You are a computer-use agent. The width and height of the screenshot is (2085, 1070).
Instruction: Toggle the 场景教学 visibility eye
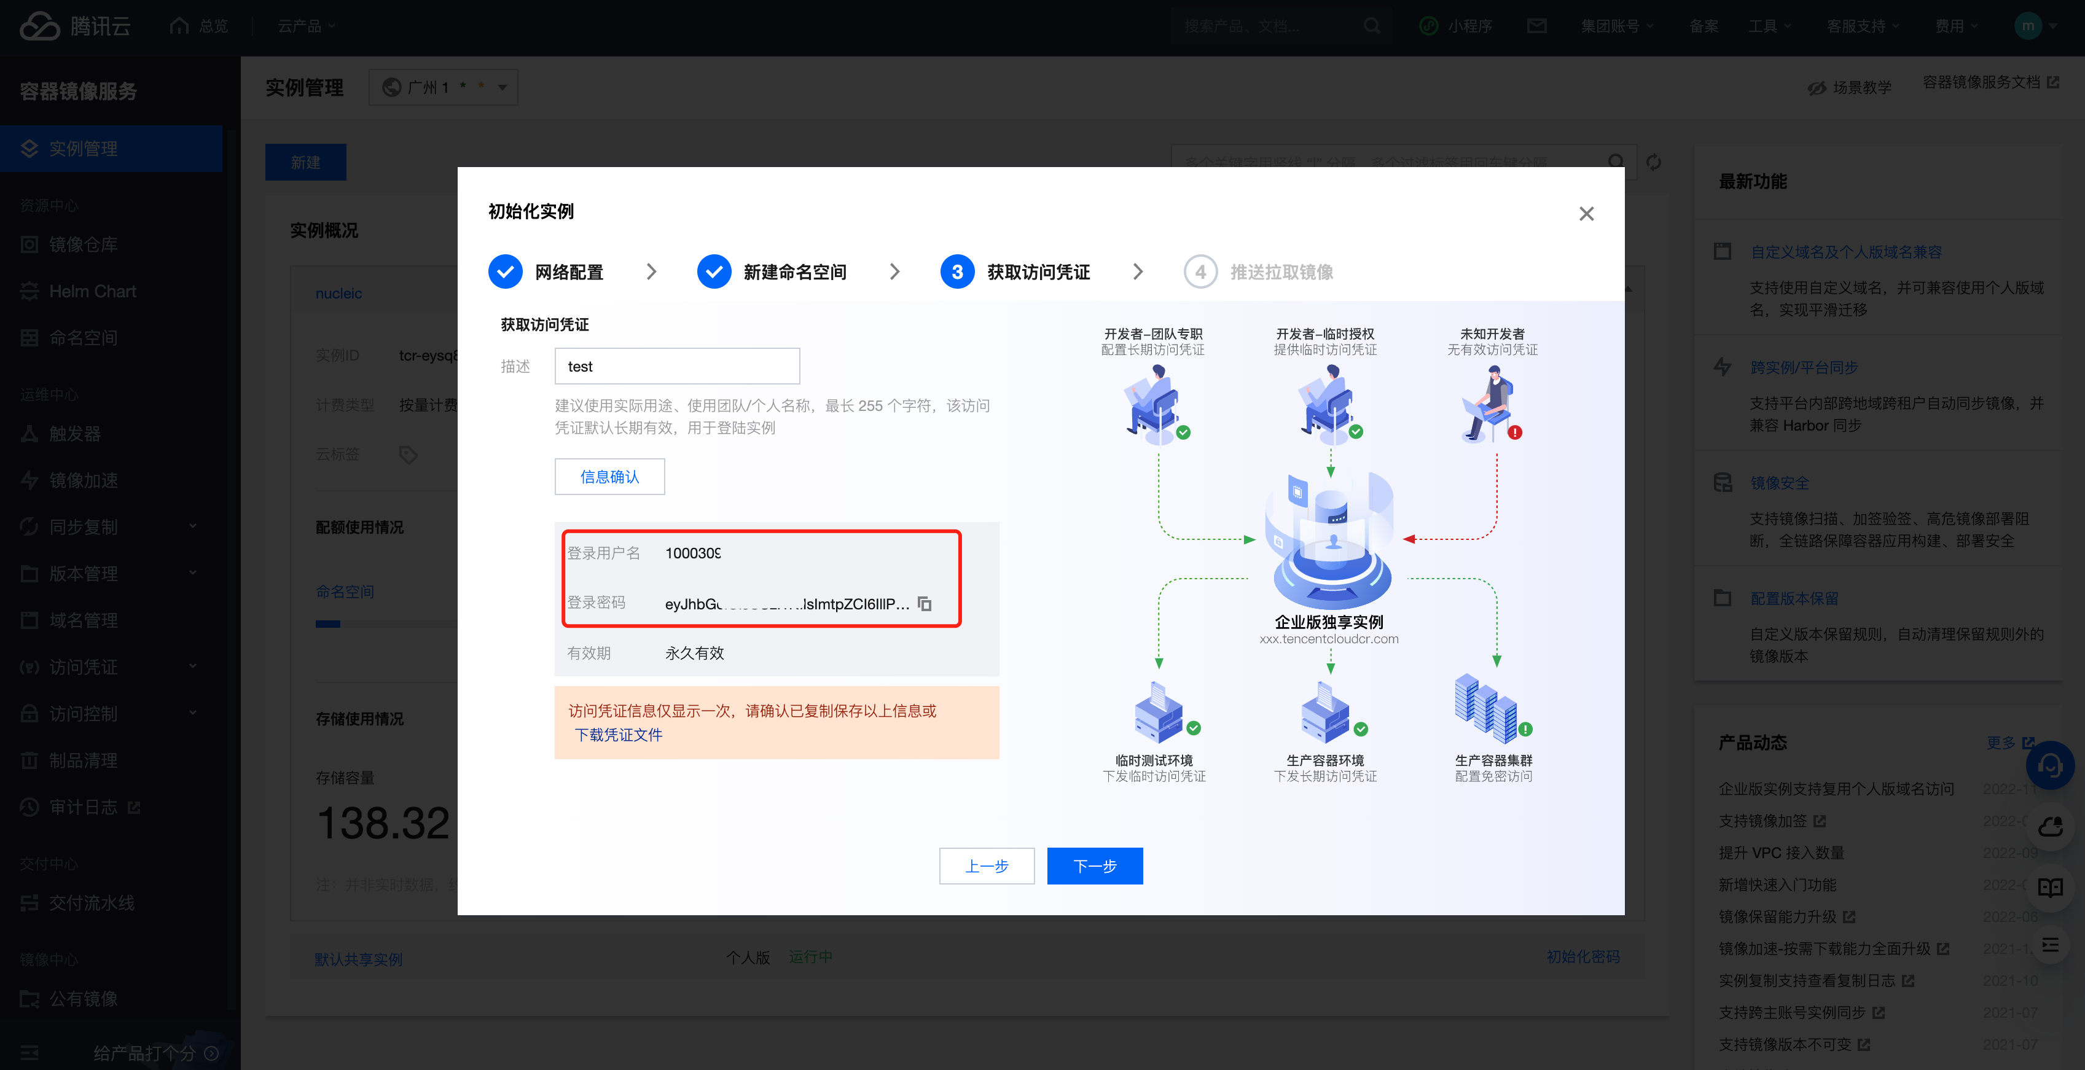(x=1817, y=87)
